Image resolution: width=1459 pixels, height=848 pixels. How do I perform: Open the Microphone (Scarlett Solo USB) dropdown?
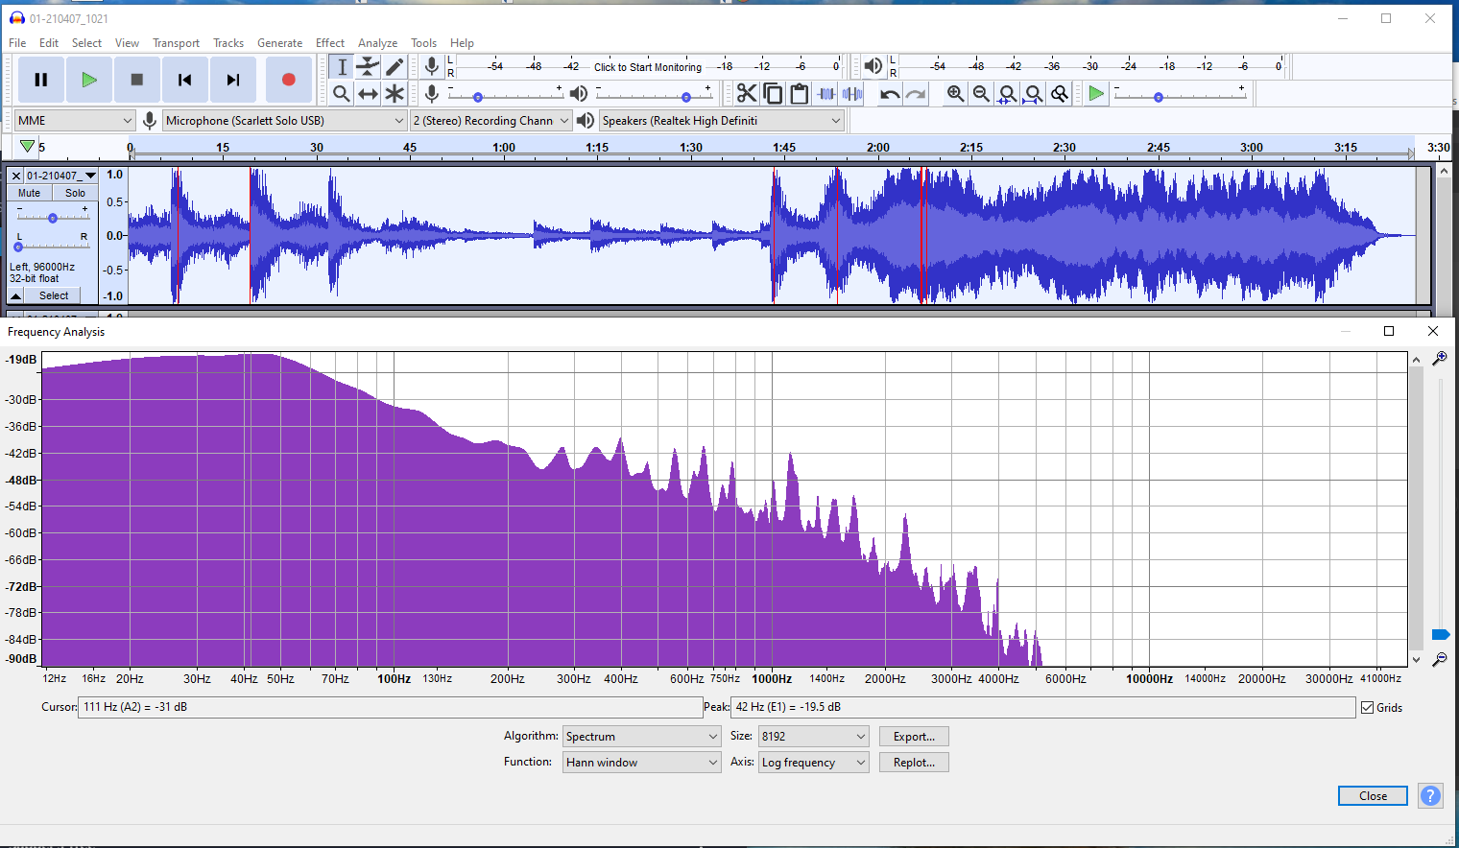click(285, 120)
